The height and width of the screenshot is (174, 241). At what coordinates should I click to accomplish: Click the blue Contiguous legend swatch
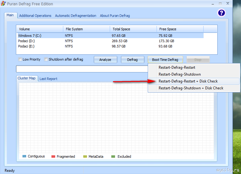[x=24, y=156]
